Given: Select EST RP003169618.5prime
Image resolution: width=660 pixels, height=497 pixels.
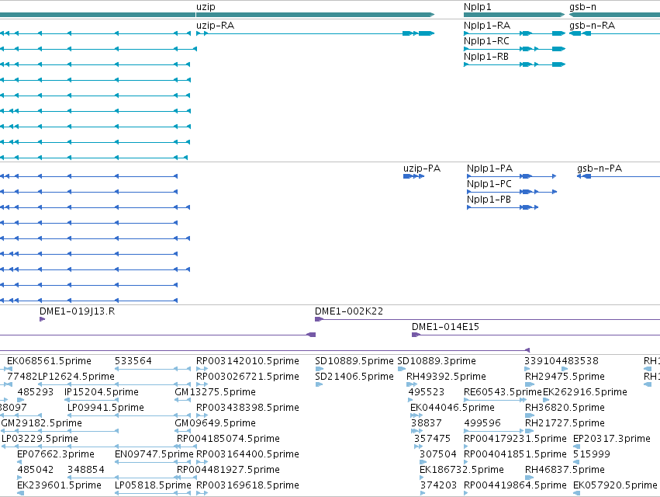Looking at the screenshot, I should (247, 486).
